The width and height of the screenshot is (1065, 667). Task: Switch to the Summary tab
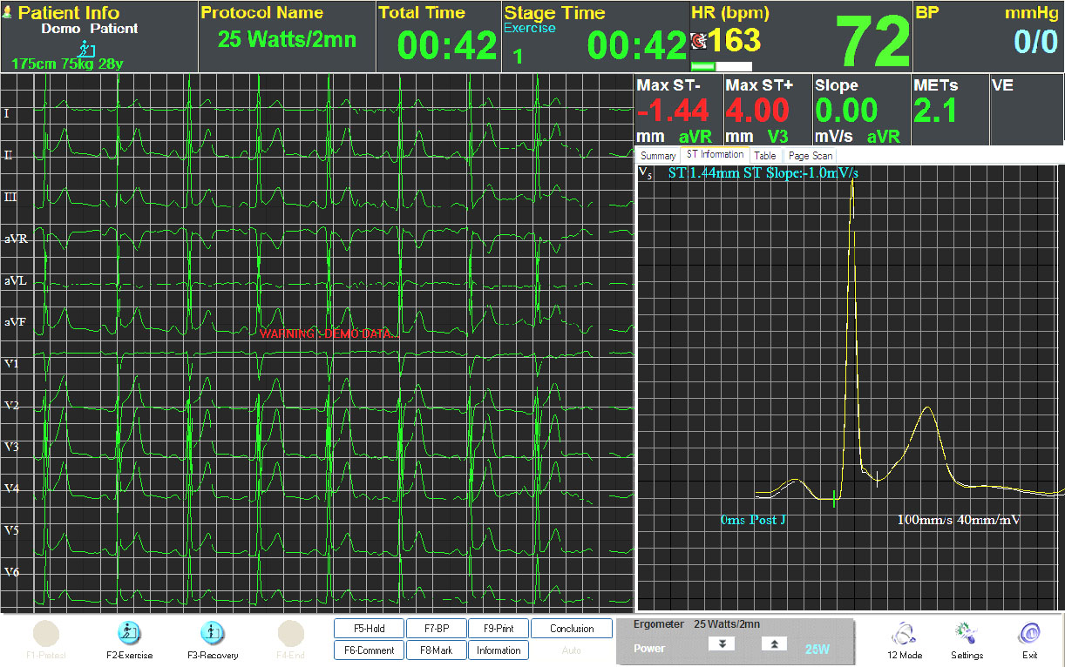click(x=658, y=156)
